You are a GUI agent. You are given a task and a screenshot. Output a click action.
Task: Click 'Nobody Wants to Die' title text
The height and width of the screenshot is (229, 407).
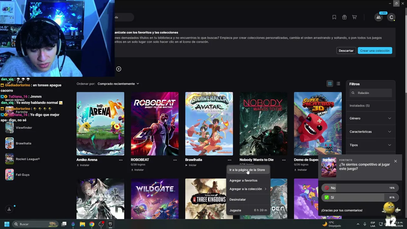[257, 160]
